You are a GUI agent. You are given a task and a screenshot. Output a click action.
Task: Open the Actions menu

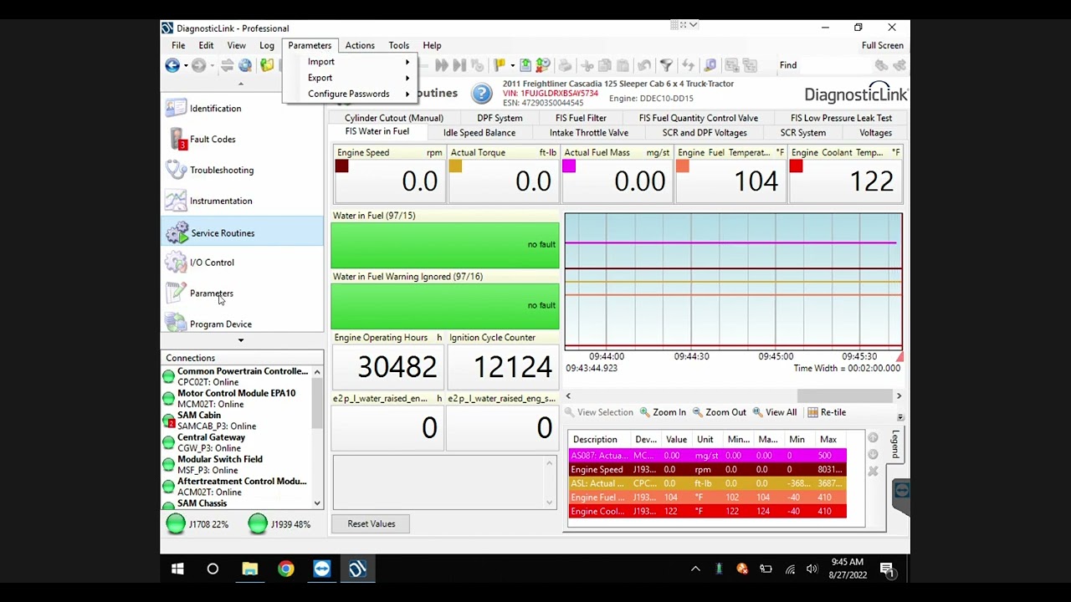[360, 45]
